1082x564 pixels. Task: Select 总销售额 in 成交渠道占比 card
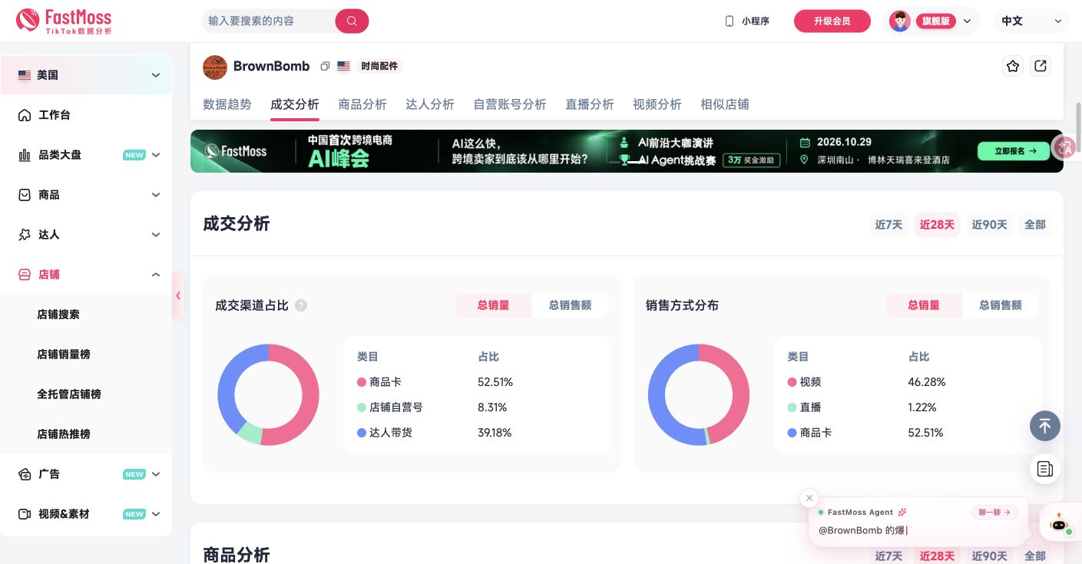click(570, 305)
